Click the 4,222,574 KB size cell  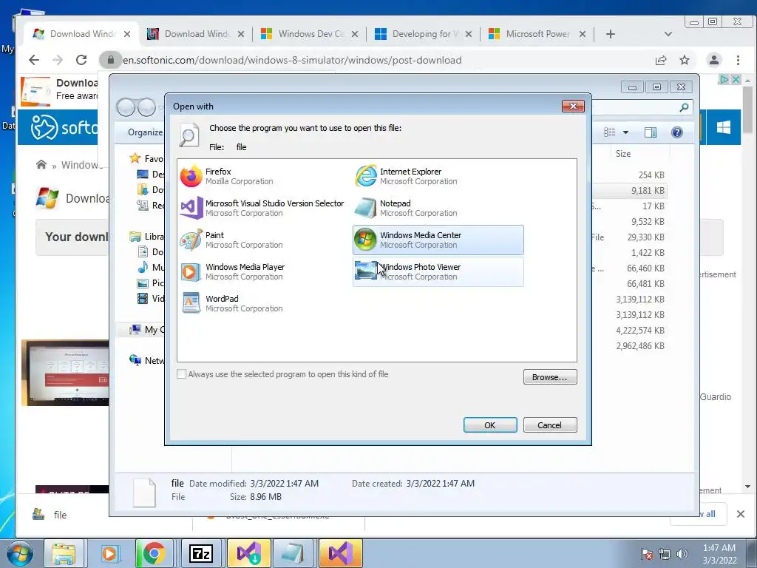[x=640, y=331]
